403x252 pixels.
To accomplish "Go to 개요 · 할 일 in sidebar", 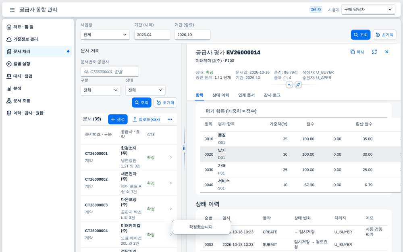I will tap(38, 27).
